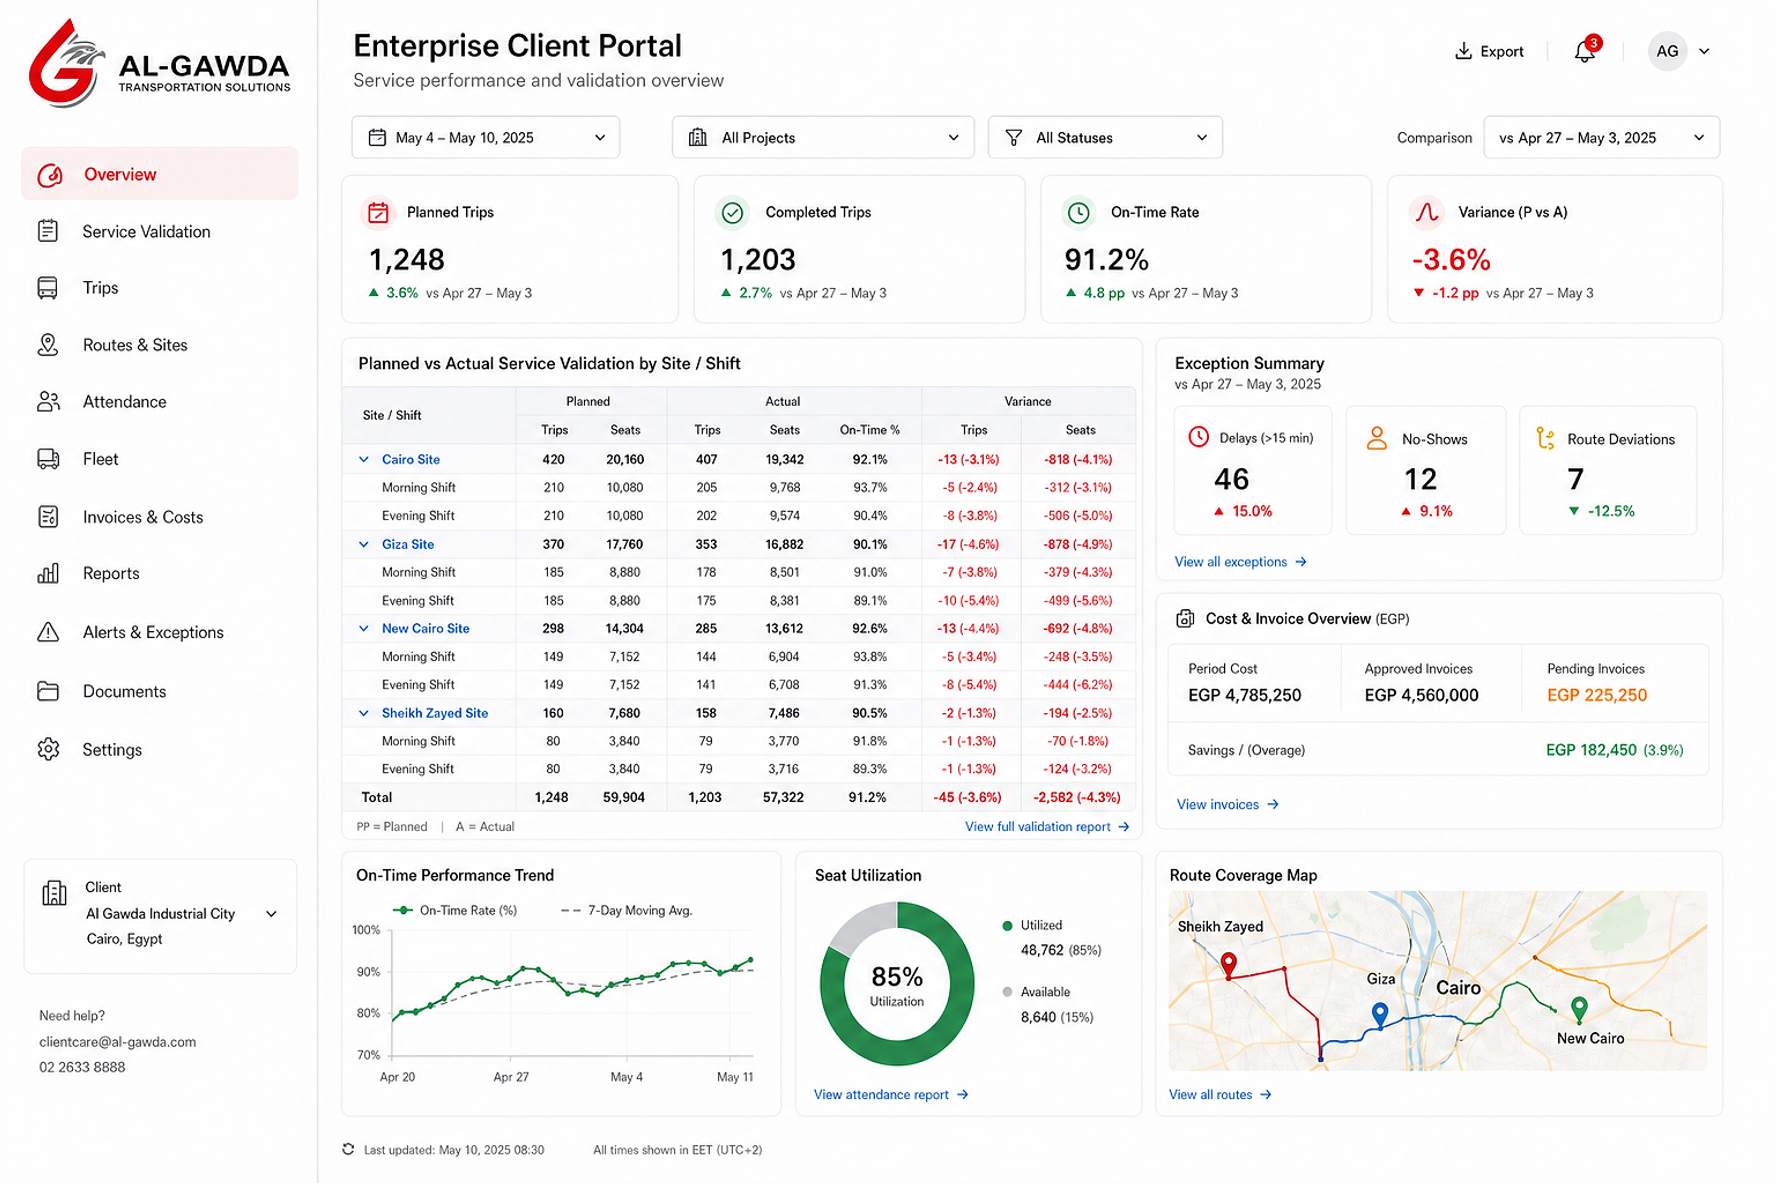Click View invoices link
Image resolution: width=1775 pixels, height=1183 pixels.
click(1227, 804)
